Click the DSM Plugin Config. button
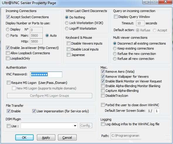This screenshot has height=144, width=173. click(x=86, y=126)
